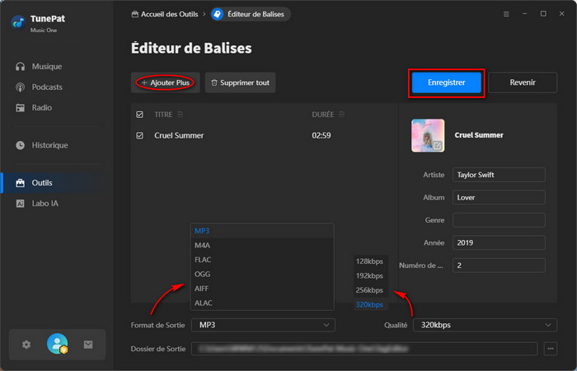
Task: Click the Revenir button
Action: pyautogui.click(x=523, y=82)
